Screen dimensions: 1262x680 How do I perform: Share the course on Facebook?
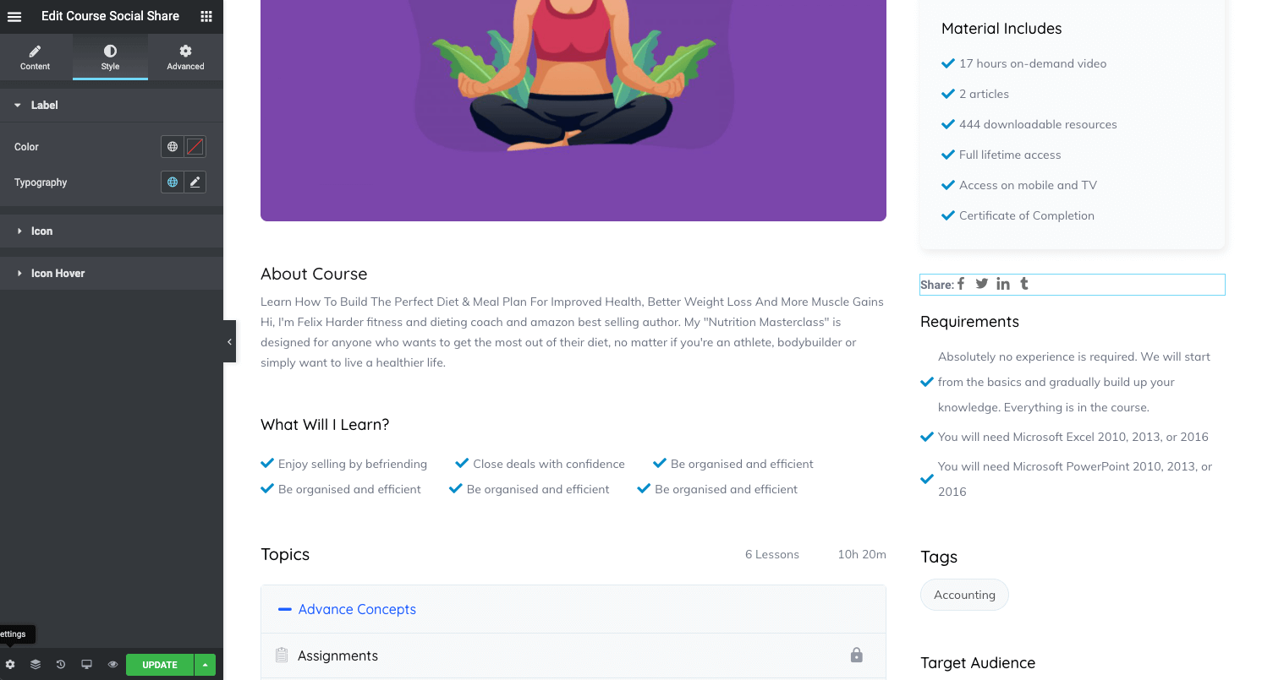tap(961, 284)
